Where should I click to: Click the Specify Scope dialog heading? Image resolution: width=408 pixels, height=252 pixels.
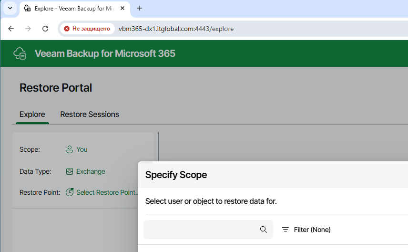[176, 175]
